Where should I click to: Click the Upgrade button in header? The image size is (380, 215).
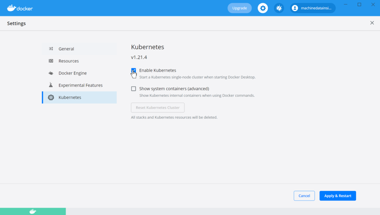point(239,8)
